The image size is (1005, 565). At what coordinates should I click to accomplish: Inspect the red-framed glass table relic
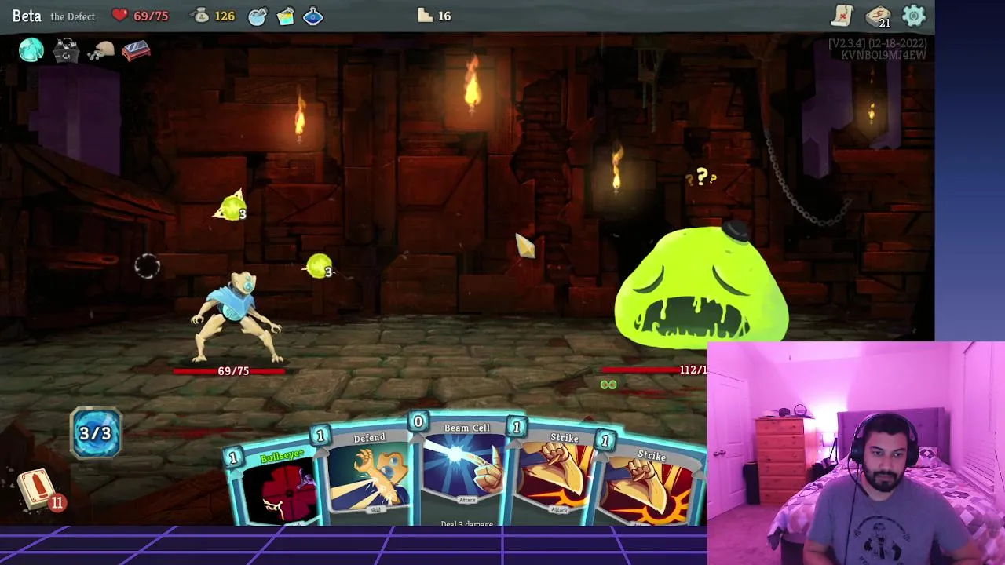(136, 51)
